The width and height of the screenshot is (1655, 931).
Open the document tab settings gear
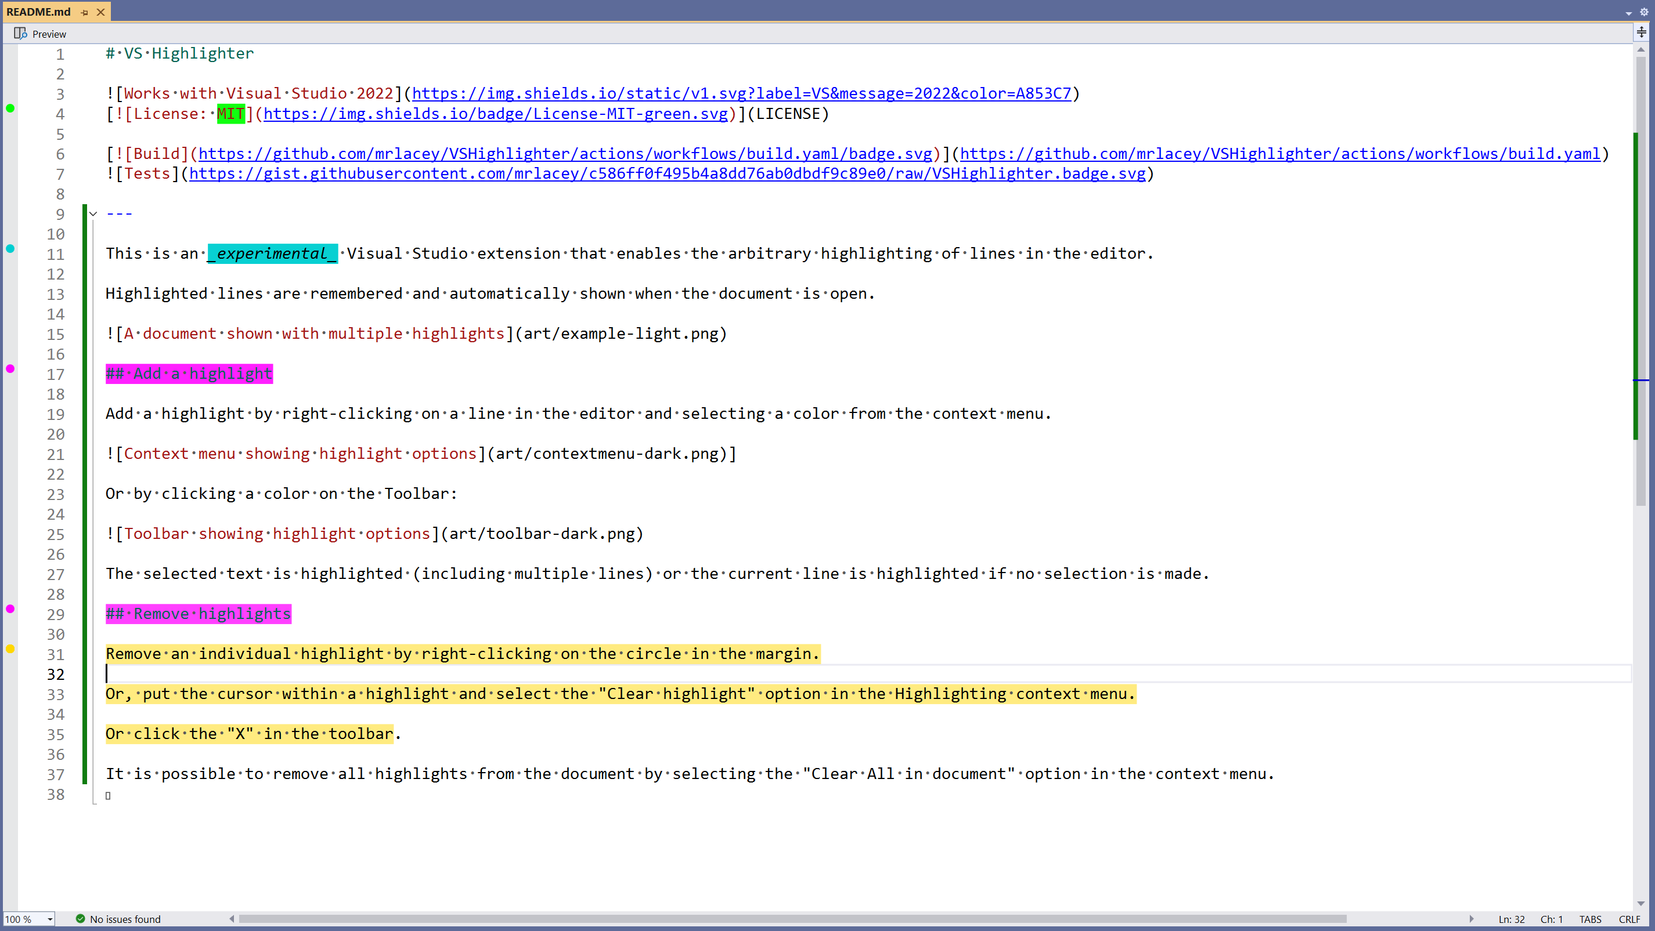pyautogui.click(x=1643, y=12)
